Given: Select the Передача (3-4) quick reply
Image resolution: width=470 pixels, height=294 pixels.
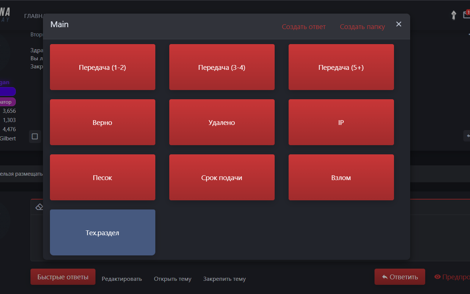Looking at the screenshot, I should click(222, 67).
